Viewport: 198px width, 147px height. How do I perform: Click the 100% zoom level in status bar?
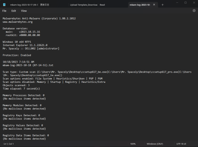133,144
